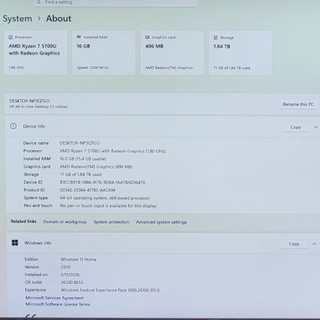320x320 pixels.
Task: Click Rename this PC button
Action: click(x=298, y=105)
